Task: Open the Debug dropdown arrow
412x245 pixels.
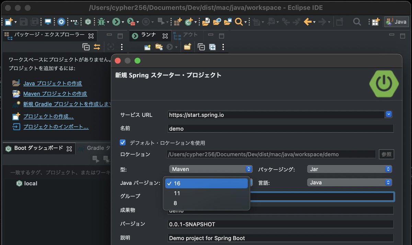Action: (108, 22)
